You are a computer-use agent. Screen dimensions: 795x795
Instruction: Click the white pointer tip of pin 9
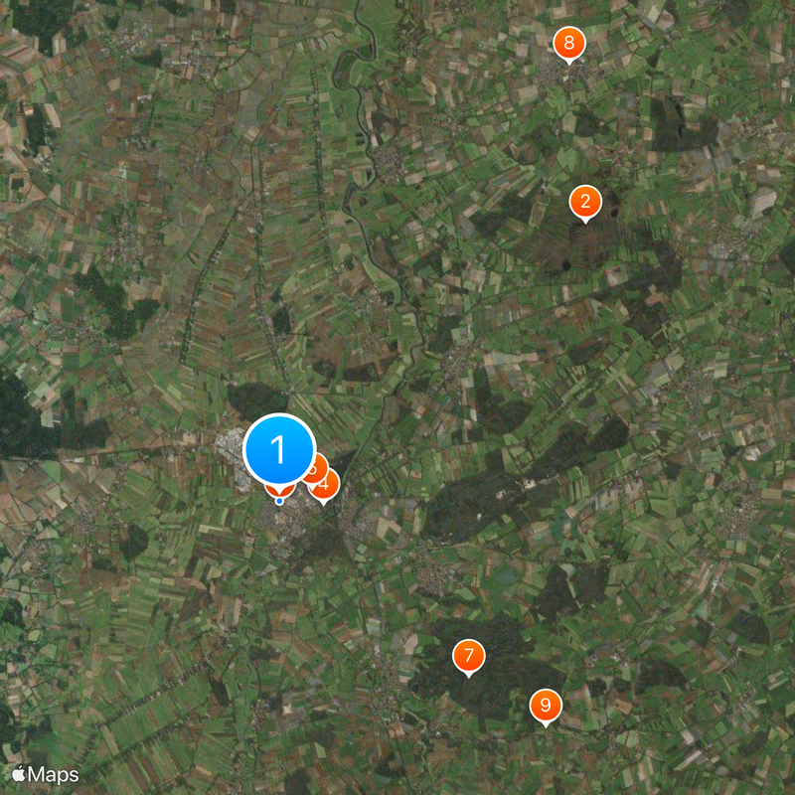(x=546, y=725)
